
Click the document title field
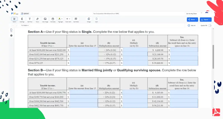coord(106,14)
